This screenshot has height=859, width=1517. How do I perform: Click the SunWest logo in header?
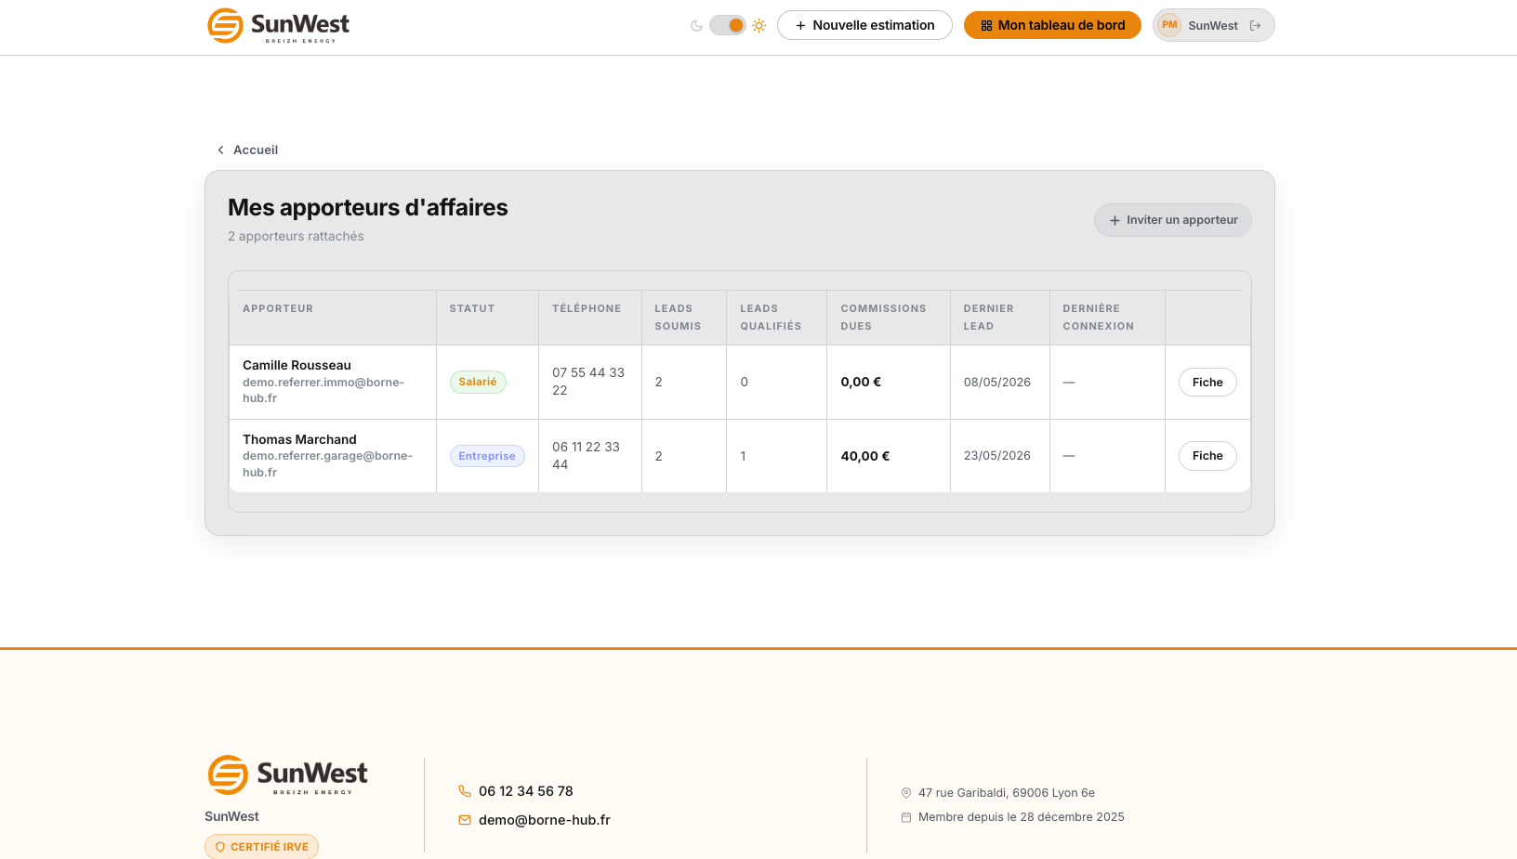278,26
